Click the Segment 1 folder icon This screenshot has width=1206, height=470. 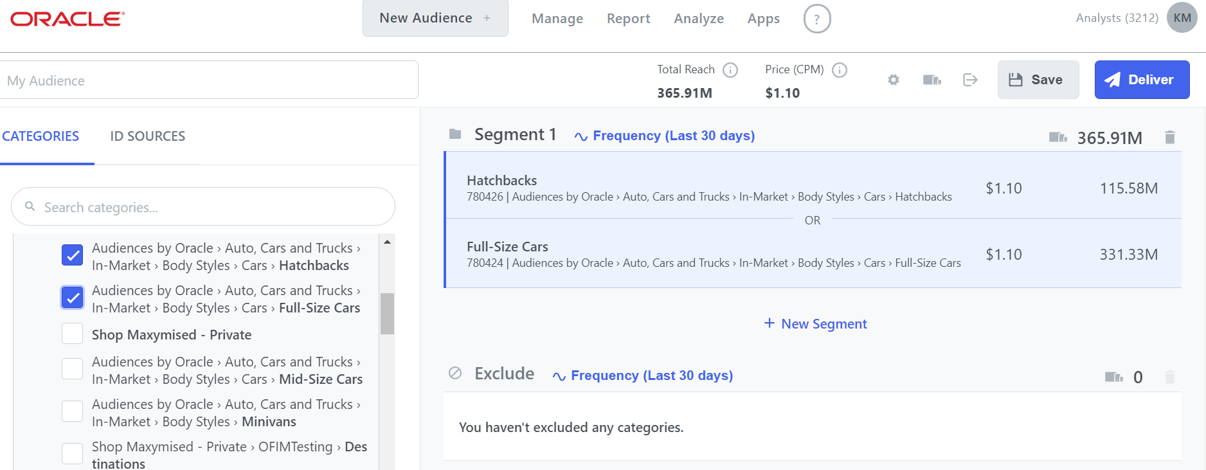click(x=455, y=134)
